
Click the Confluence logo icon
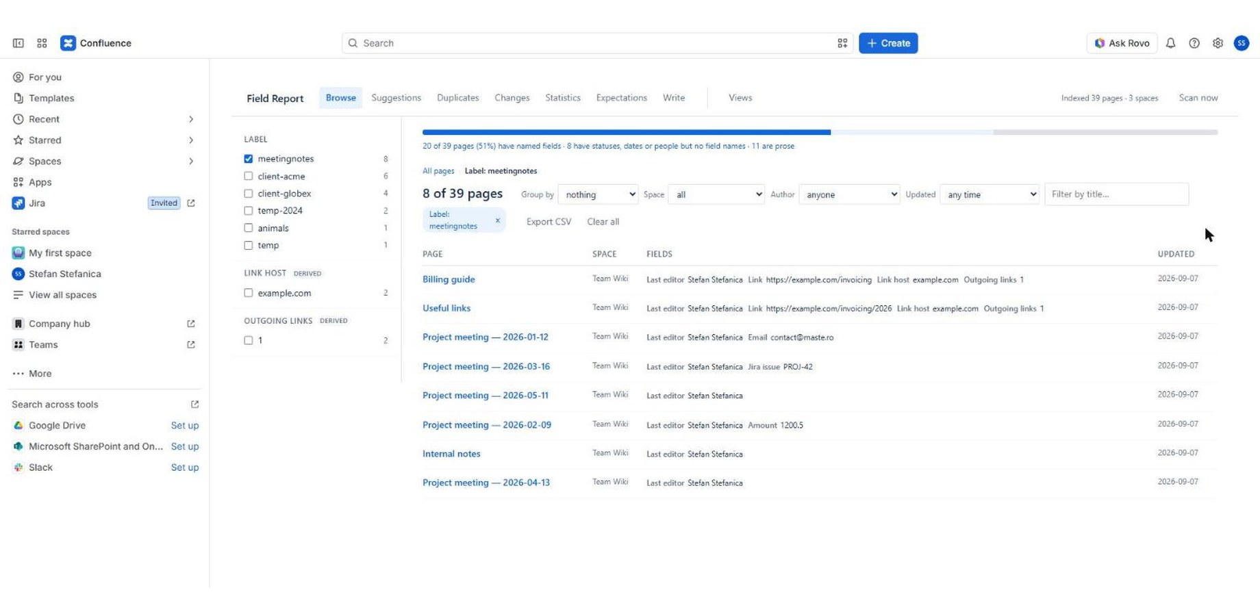(68, 43)
